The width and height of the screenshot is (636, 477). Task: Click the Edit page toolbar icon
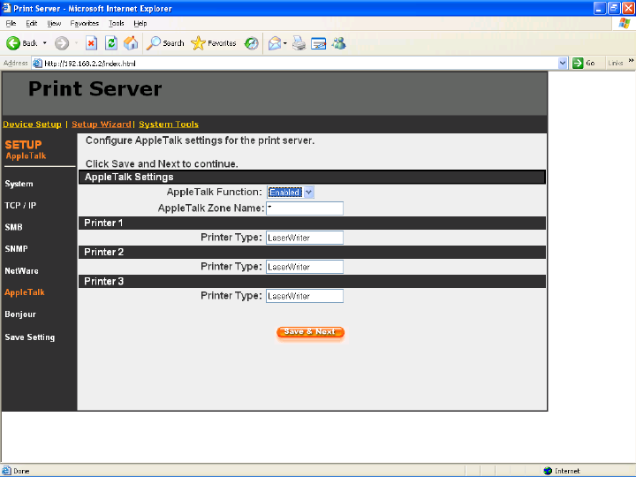point(318,43)
